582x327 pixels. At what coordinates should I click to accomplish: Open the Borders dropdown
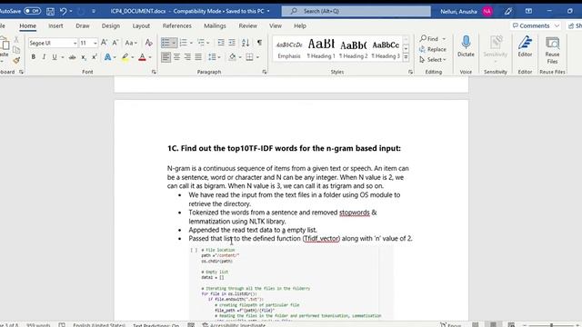click(x=257, y=57)
